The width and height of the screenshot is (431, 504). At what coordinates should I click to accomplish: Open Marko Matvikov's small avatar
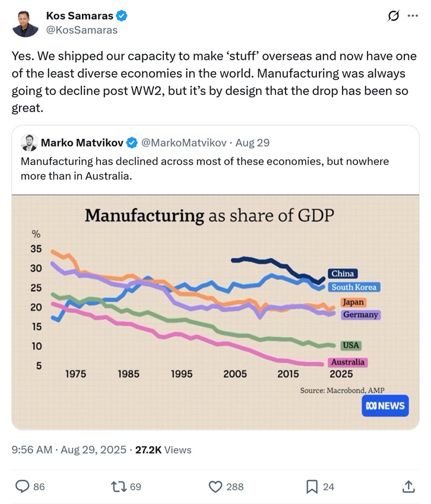tap(29, 142)
